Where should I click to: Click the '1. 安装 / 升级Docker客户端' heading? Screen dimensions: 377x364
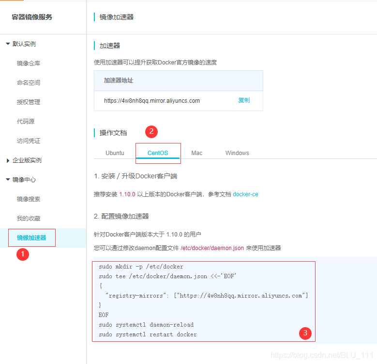[136, 176]
